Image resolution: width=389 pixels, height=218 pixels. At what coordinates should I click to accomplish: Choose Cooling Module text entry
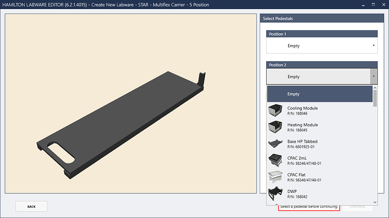[x=302, y=108]
